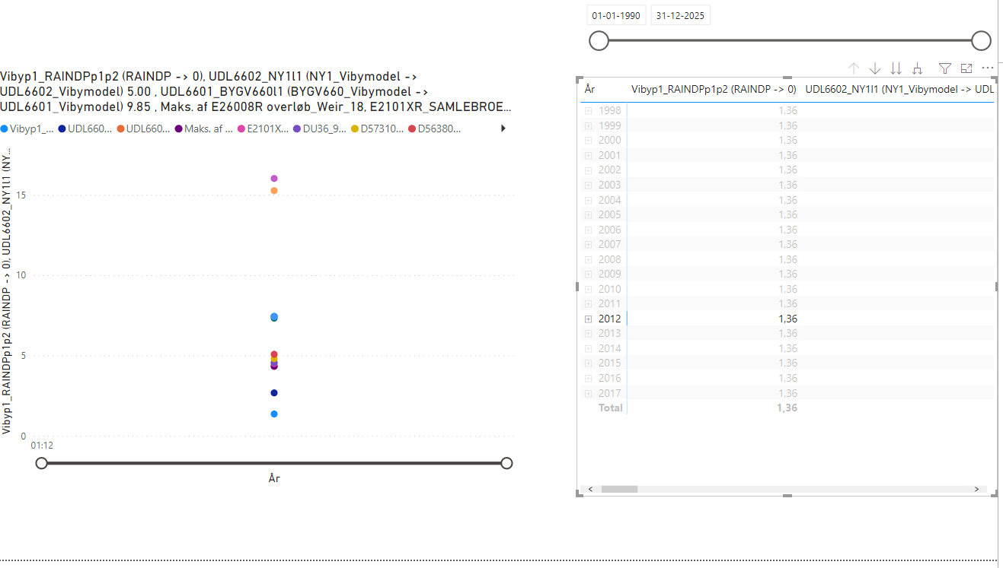This screenshot has width=1003, height=568.
Task: Select the 1,36 value in 2012 row
Action: point(788,319)
